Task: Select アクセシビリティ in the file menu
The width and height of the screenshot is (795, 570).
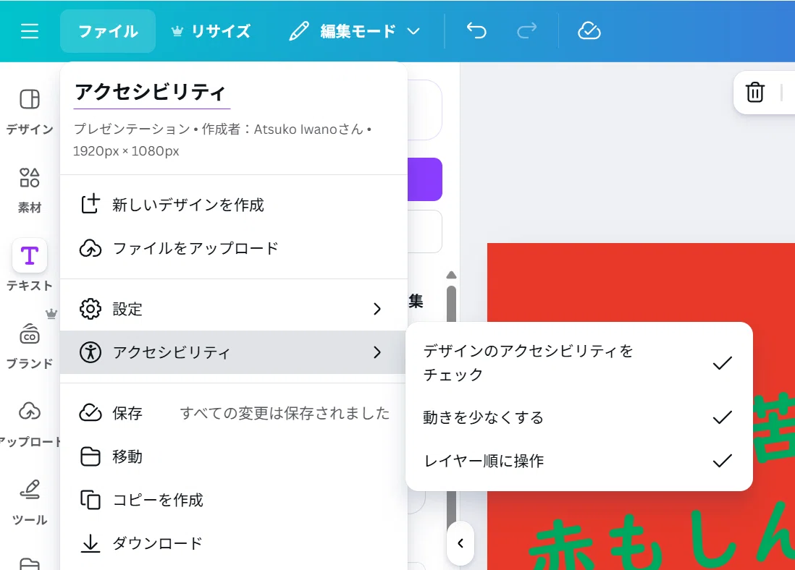Action: point(234,352)
